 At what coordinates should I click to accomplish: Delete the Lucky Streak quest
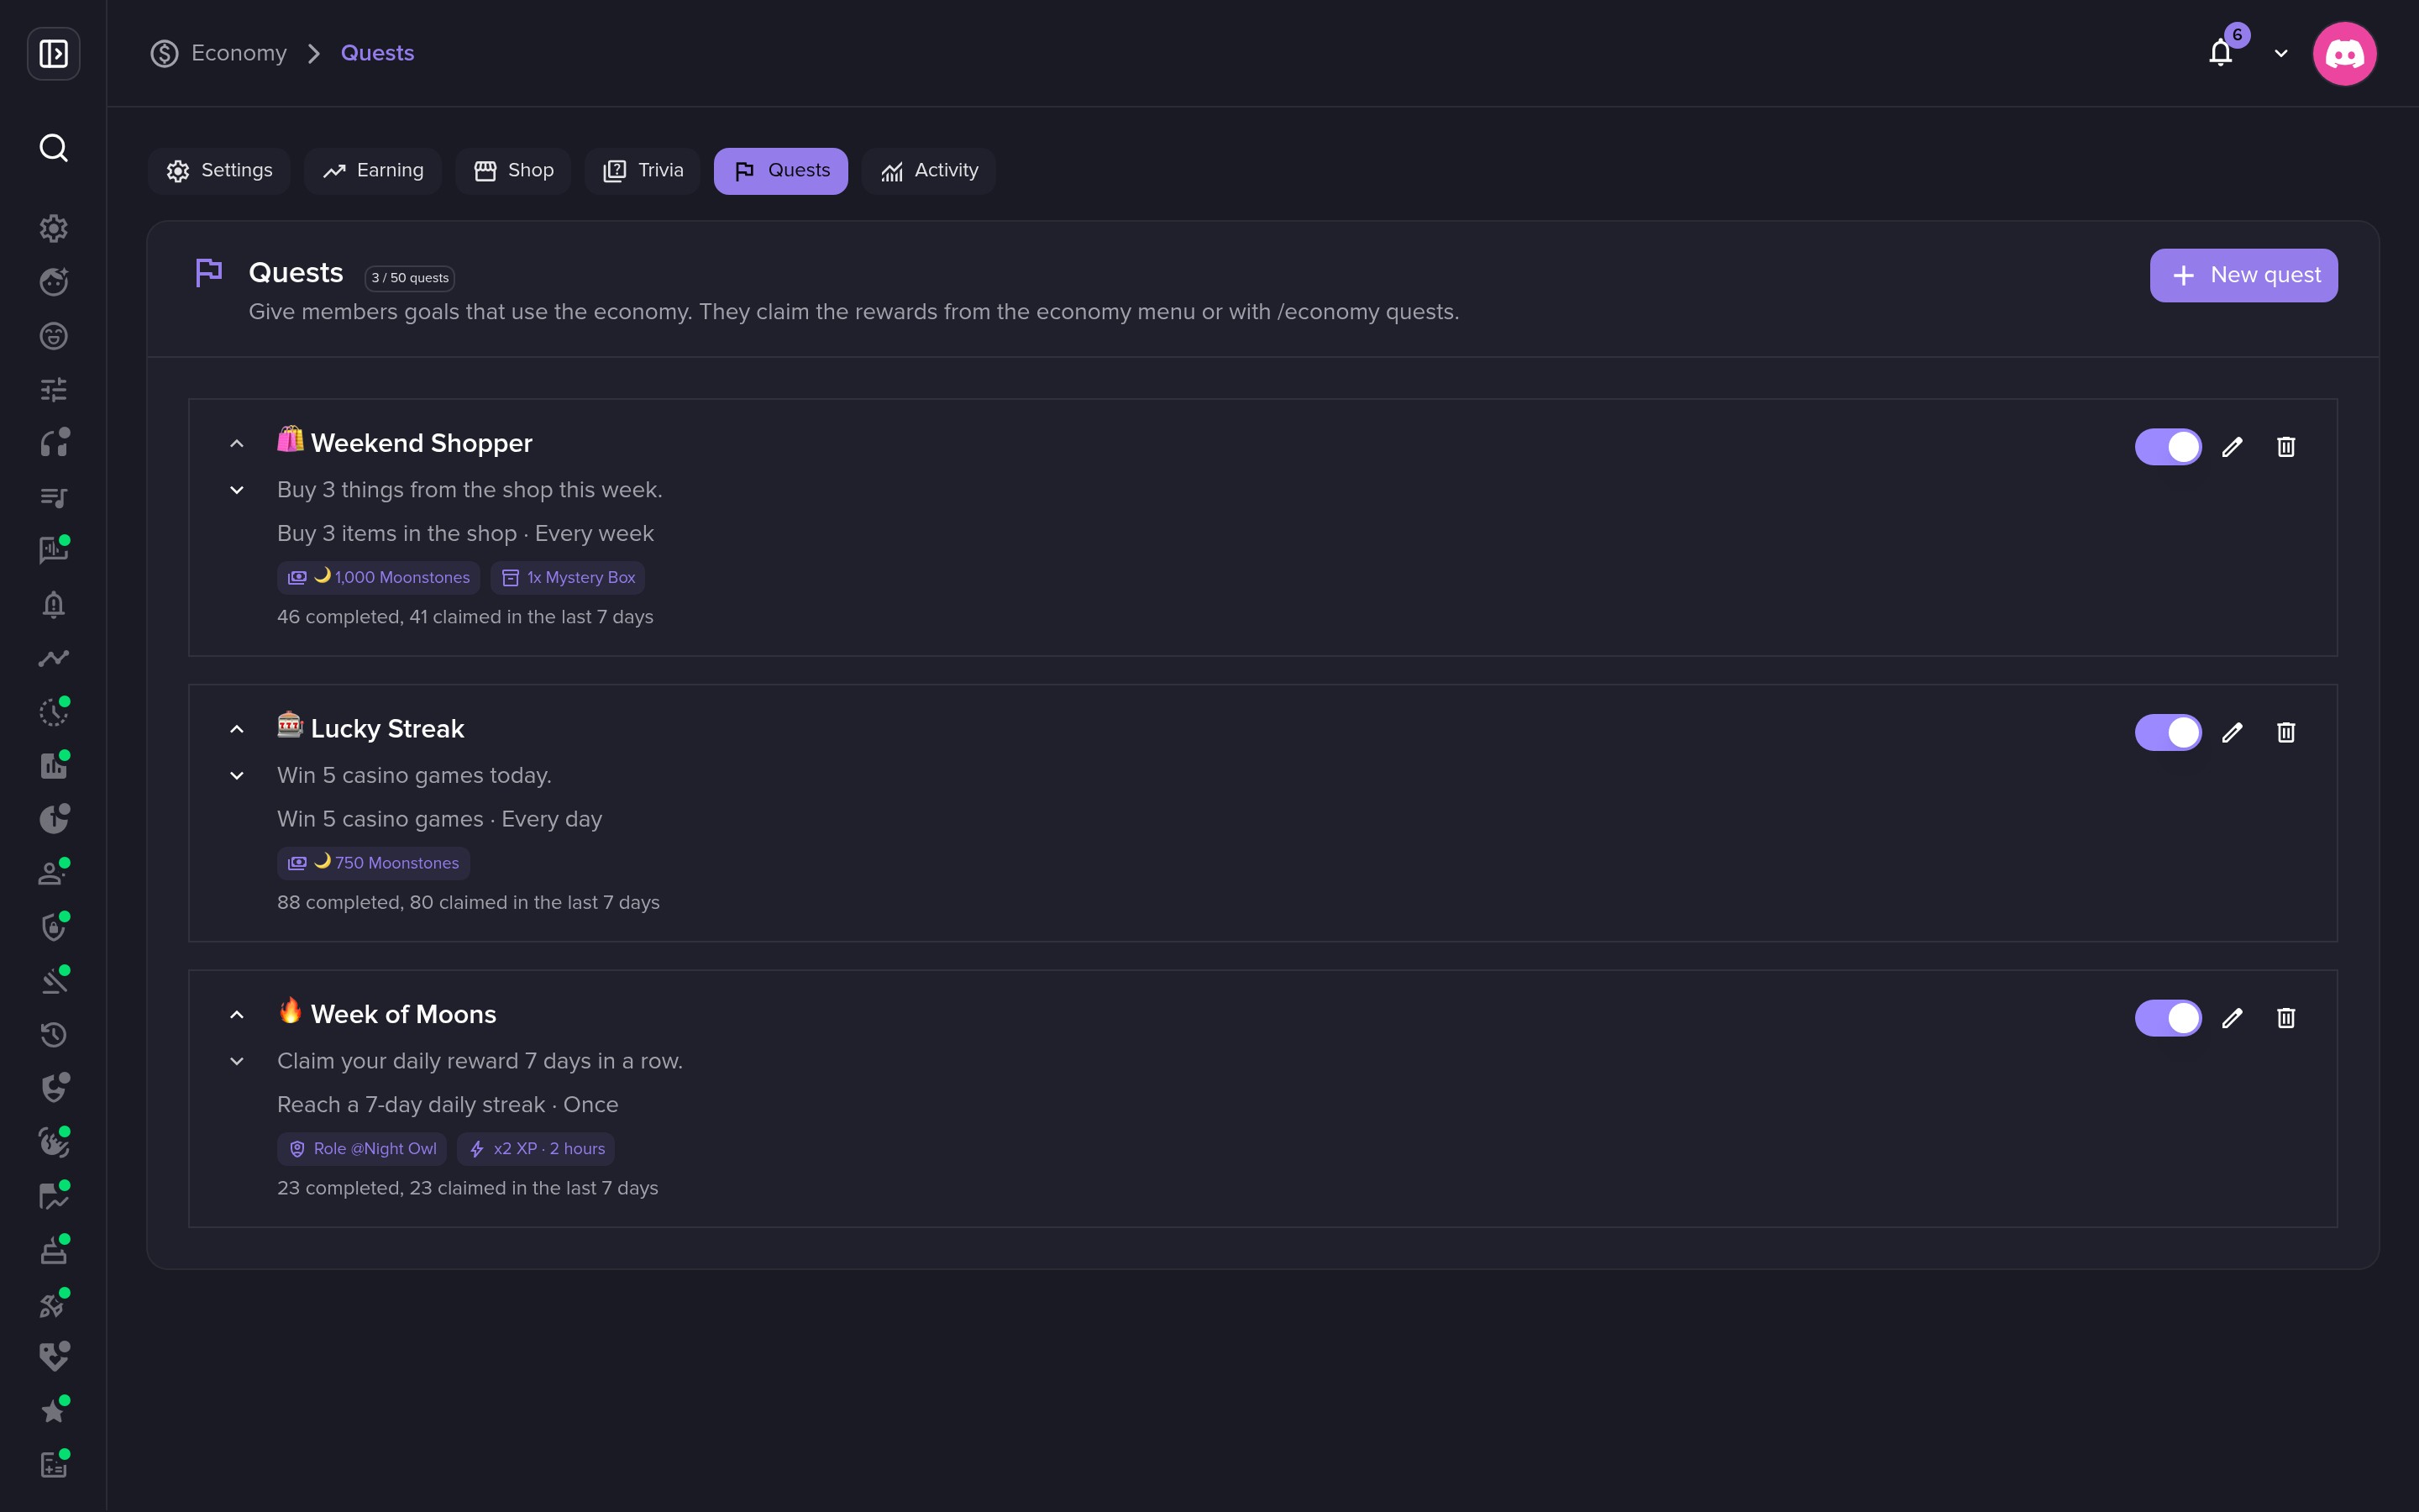pos(2286,733)
